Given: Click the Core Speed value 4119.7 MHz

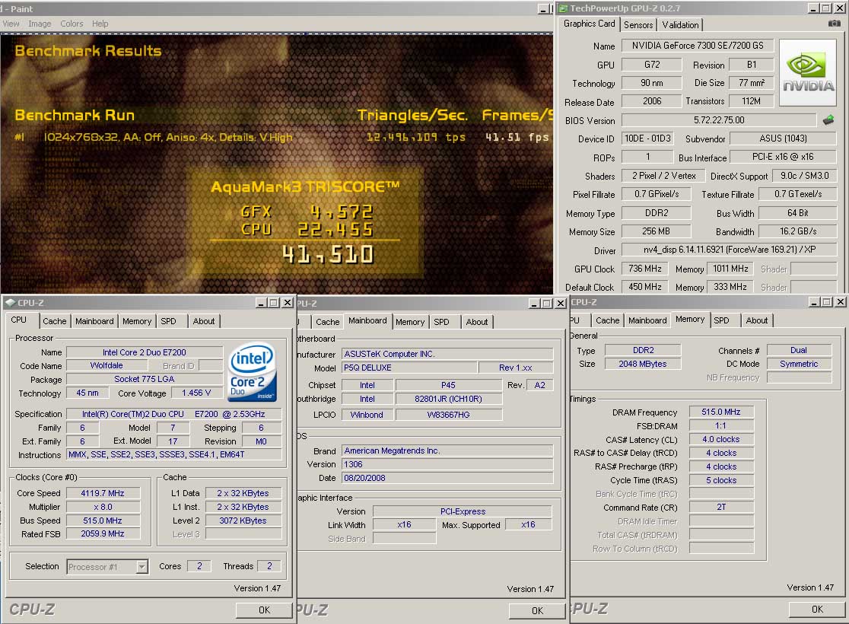Looking at the screenshot, I should 103,493.
